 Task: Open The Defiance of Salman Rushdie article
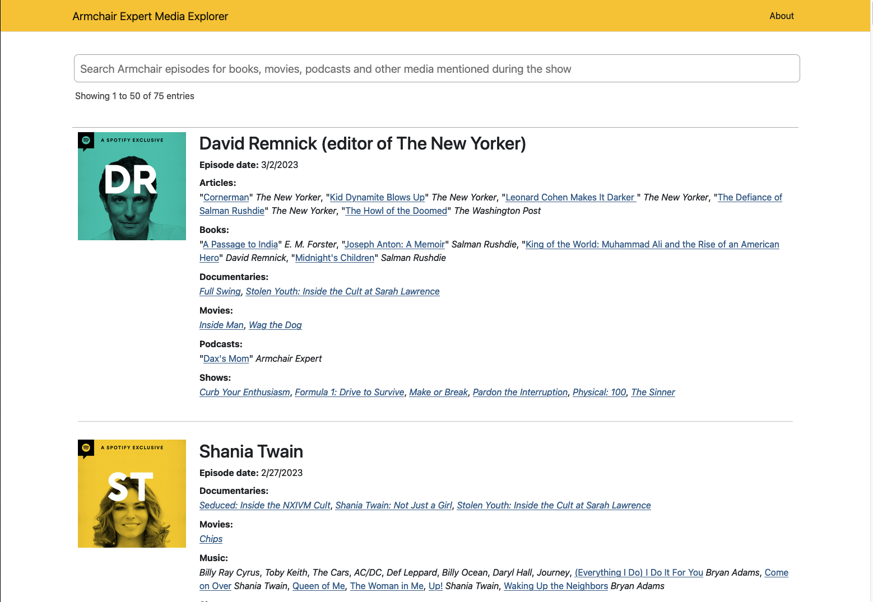click(x=750, y=197)
